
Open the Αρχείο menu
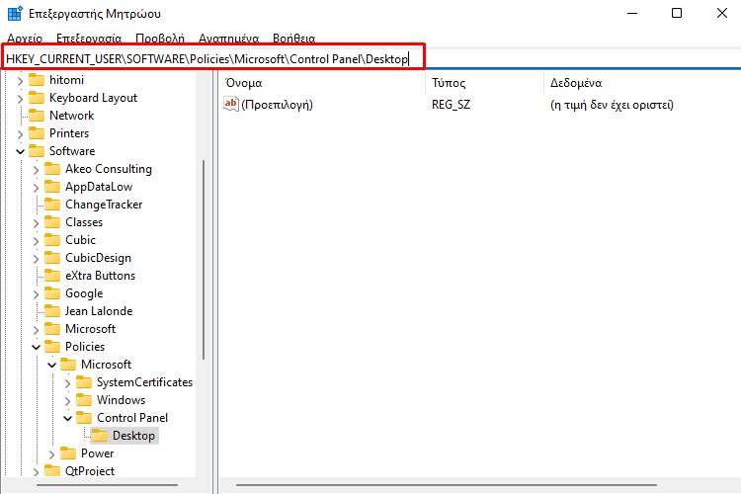(25, 39)
